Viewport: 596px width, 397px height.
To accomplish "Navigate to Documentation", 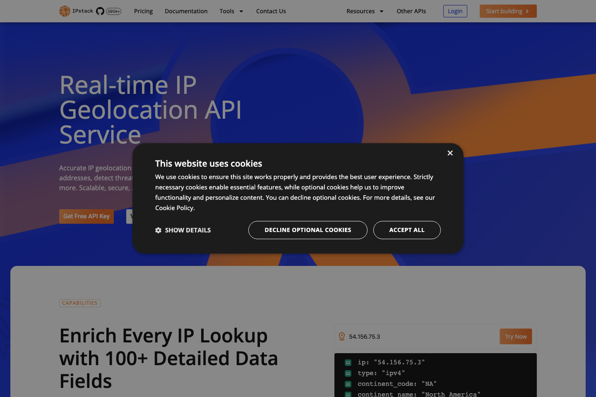I will [186, 11].
